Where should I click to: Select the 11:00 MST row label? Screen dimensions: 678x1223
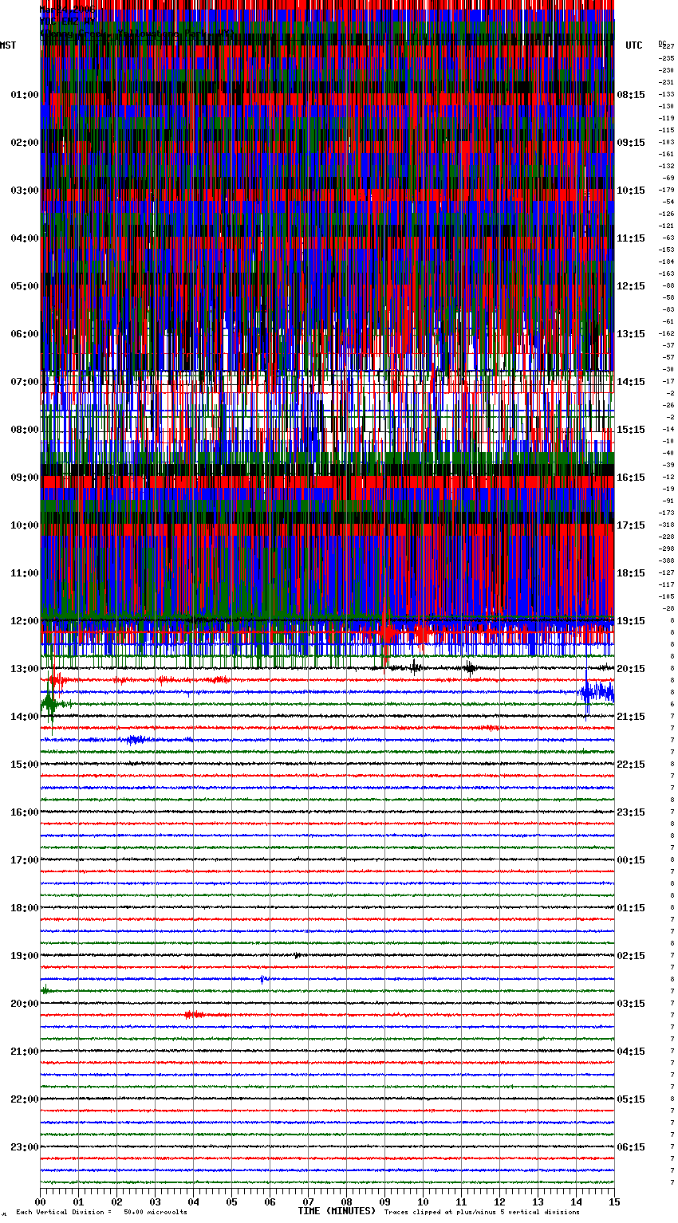coord(25,573)
